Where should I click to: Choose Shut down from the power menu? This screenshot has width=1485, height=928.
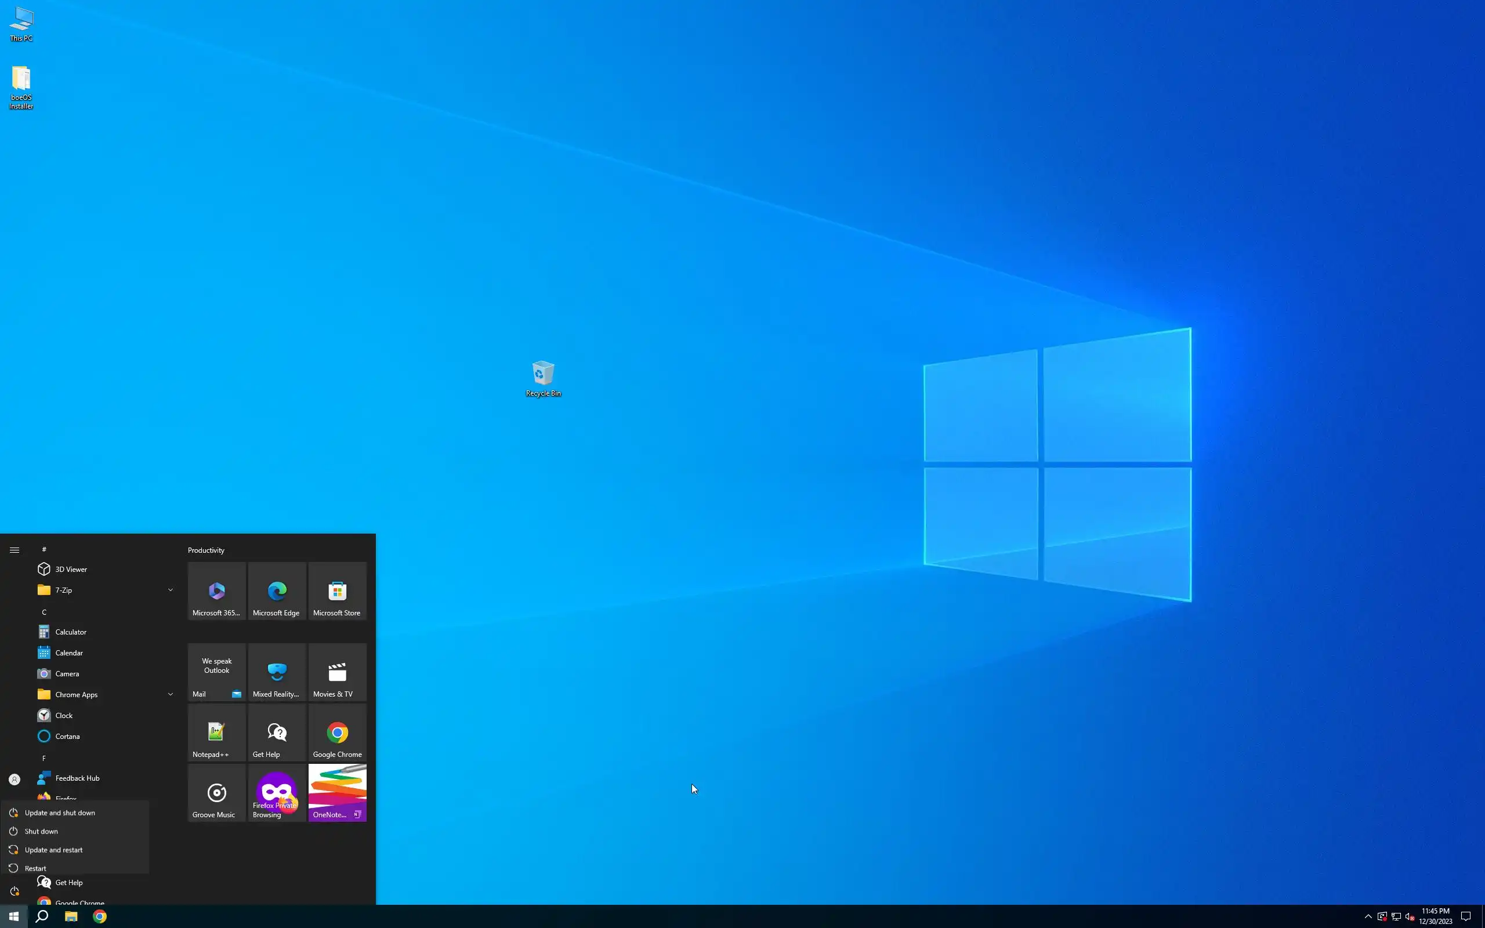(41, 831)
